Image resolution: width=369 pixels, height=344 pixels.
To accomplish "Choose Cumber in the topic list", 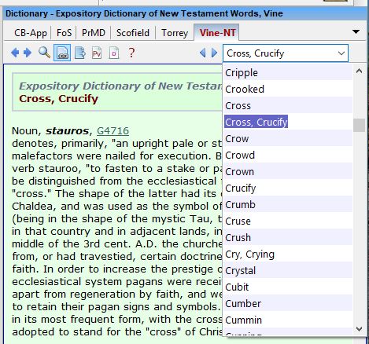I will point(287,304).
